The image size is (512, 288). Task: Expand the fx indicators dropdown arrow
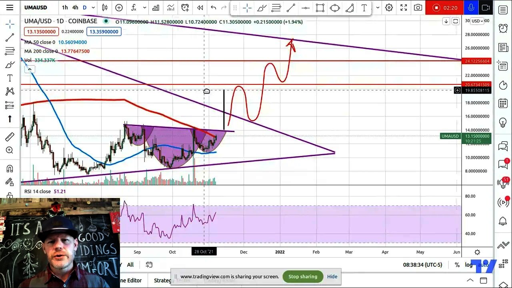click(144, 7)
